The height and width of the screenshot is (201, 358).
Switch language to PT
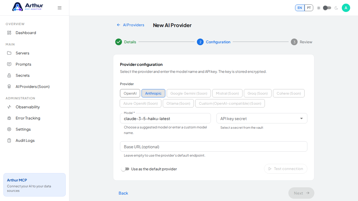tap(309, 8)
